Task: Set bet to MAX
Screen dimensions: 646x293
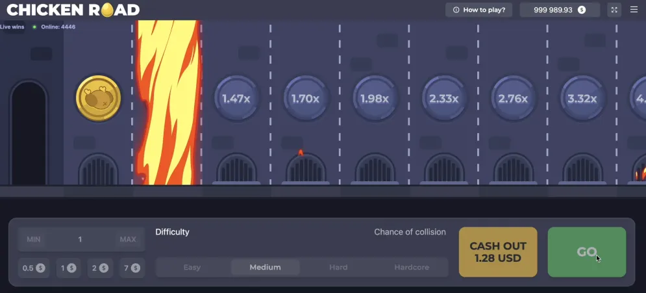Action: coord(128,239)
